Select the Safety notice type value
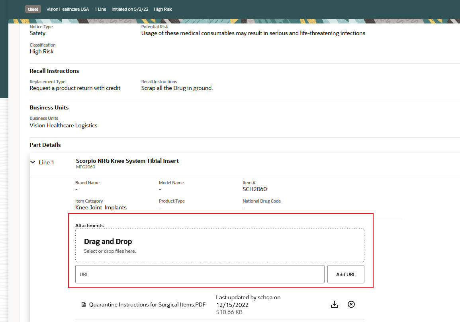This screenshot has width=460, height=322. [x=37, y=33]
